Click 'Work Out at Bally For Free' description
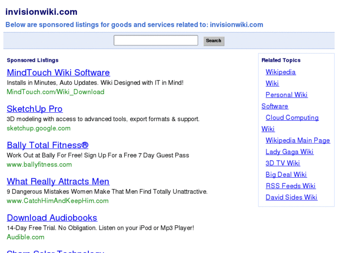This screenshot has width=338, height=253. pyautogui.click(x=98, y=155)
